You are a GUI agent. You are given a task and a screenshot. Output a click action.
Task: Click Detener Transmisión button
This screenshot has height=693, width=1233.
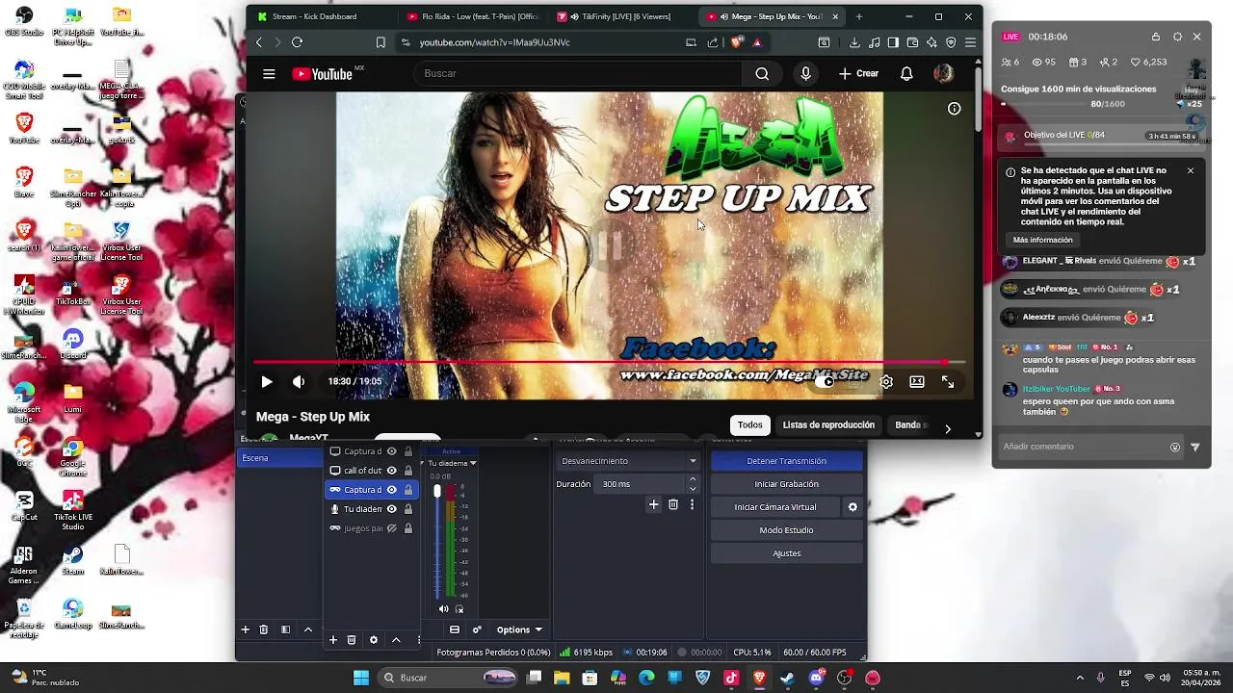(x=786, y=461)
